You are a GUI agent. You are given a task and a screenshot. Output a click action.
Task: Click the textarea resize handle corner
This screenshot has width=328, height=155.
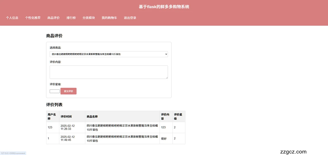tap(167, 78)
